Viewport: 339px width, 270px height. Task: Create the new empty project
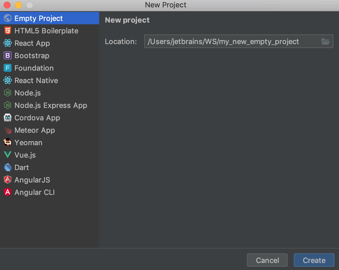click(314, 260)
